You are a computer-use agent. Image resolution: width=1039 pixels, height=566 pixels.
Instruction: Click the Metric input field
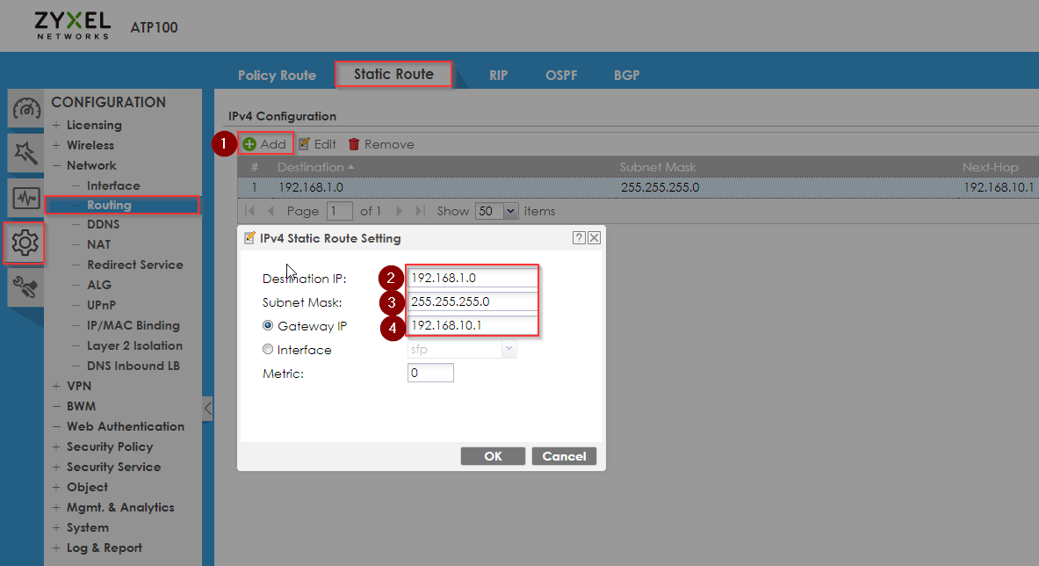[x=430, y=374]
